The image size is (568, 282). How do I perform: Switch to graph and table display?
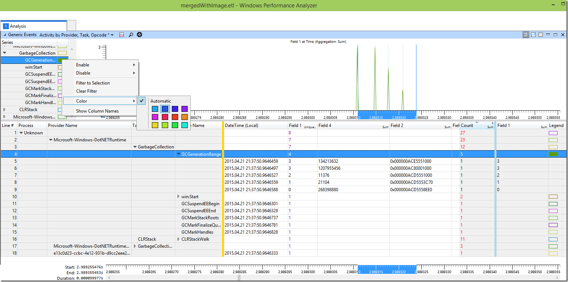point(526,35)
